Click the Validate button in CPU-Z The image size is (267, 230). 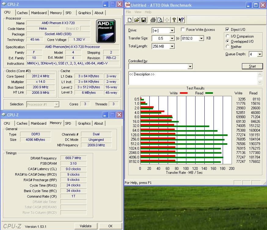(86, 226)
